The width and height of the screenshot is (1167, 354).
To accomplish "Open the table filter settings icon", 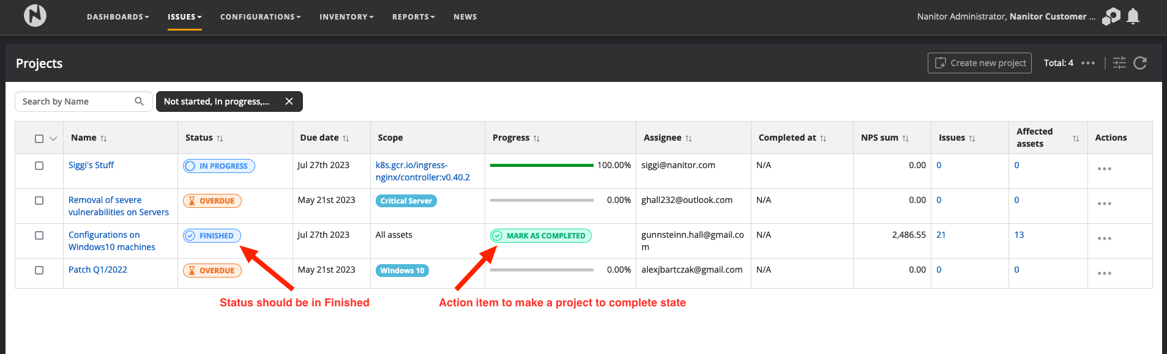I will point(1119,63).
